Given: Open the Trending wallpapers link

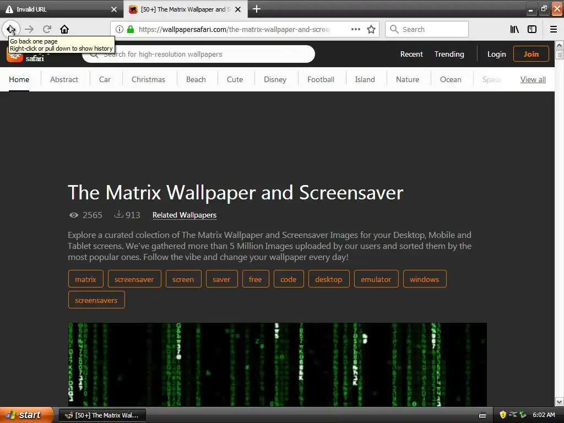Looking at the screenshot, I should [449, 54].
